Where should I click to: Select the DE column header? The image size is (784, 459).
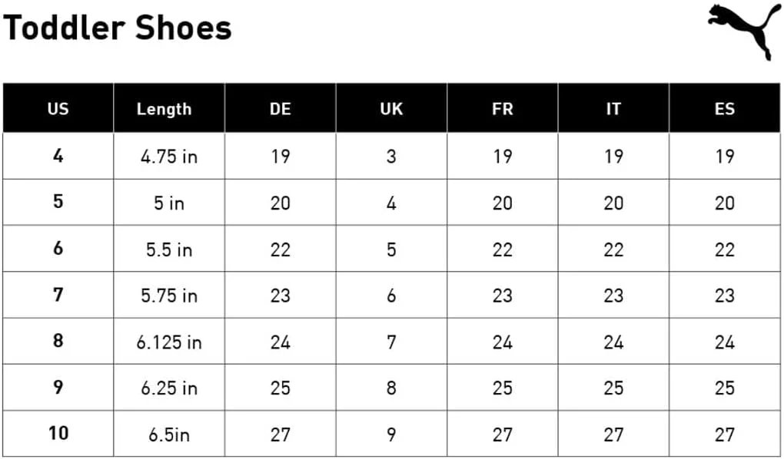coord(280,109)
